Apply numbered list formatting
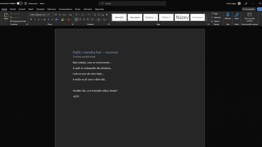262x147 pixels. click(82, 15)
